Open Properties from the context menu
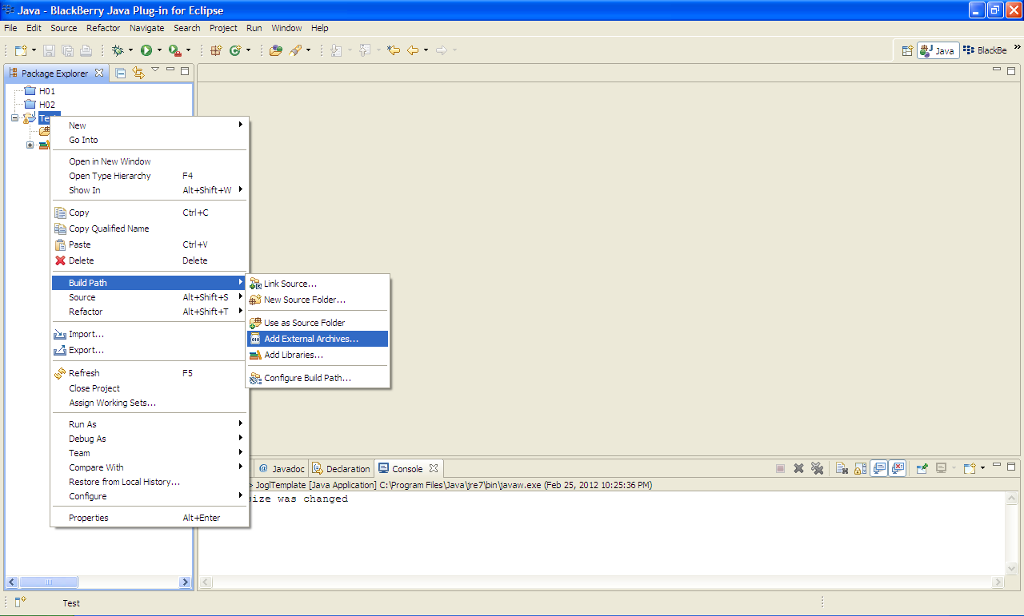 click(150, 518)
